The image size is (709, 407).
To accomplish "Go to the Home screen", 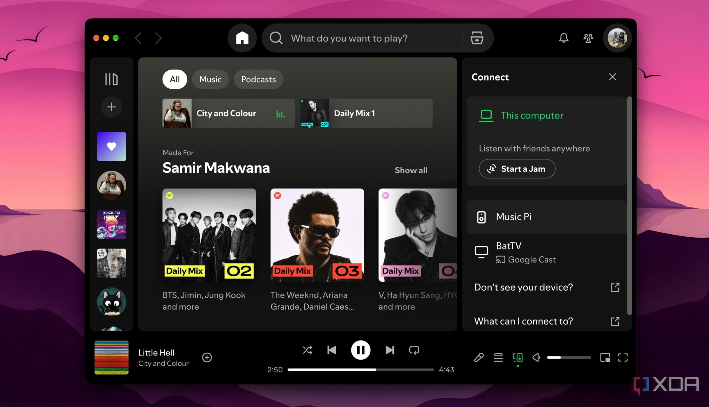I will tap(242, 38).
